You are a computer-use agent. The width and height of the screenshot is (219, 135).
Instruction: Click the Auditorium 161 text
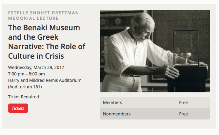click(25, 87)
